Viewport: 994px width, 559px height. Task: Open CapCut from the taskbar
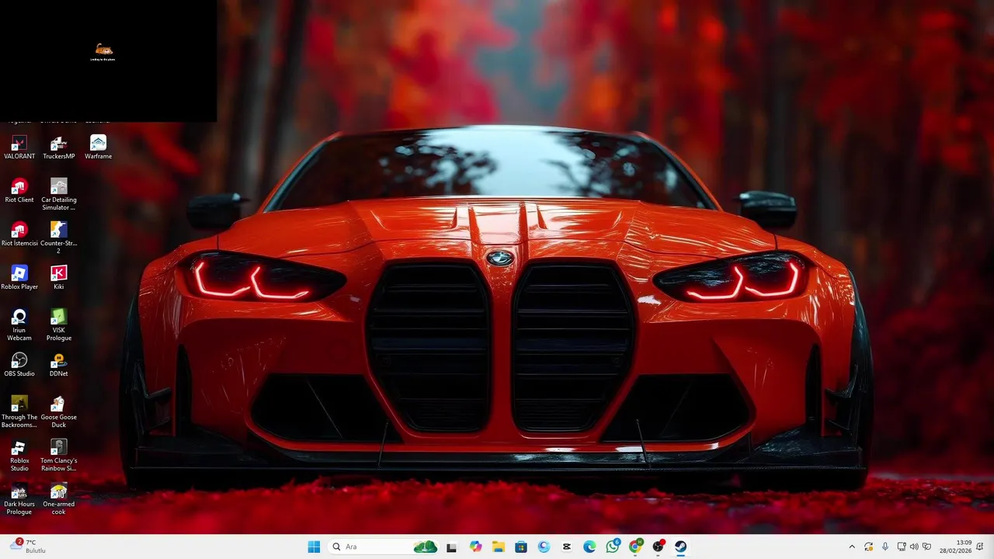click(x=567, y=547)
